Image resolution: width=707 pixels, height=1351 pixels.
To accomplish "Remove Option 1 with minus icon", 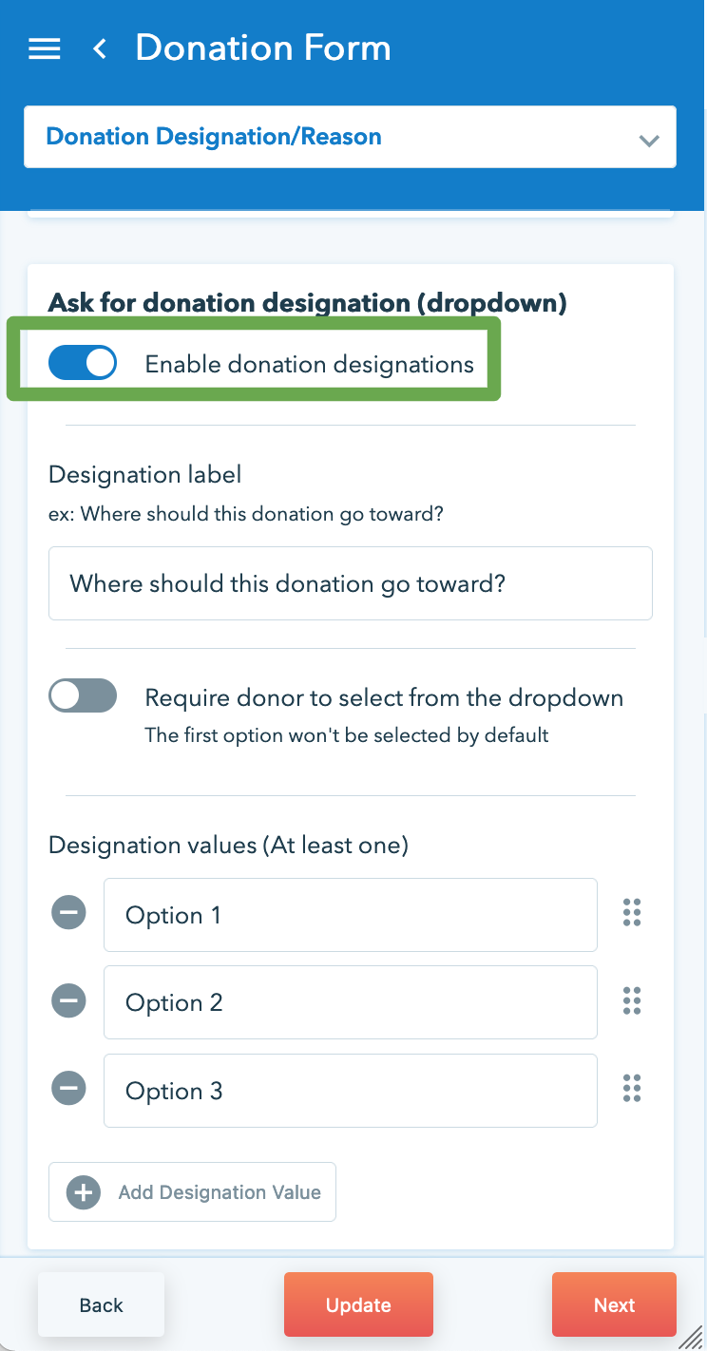I will (x=68, y=914).
